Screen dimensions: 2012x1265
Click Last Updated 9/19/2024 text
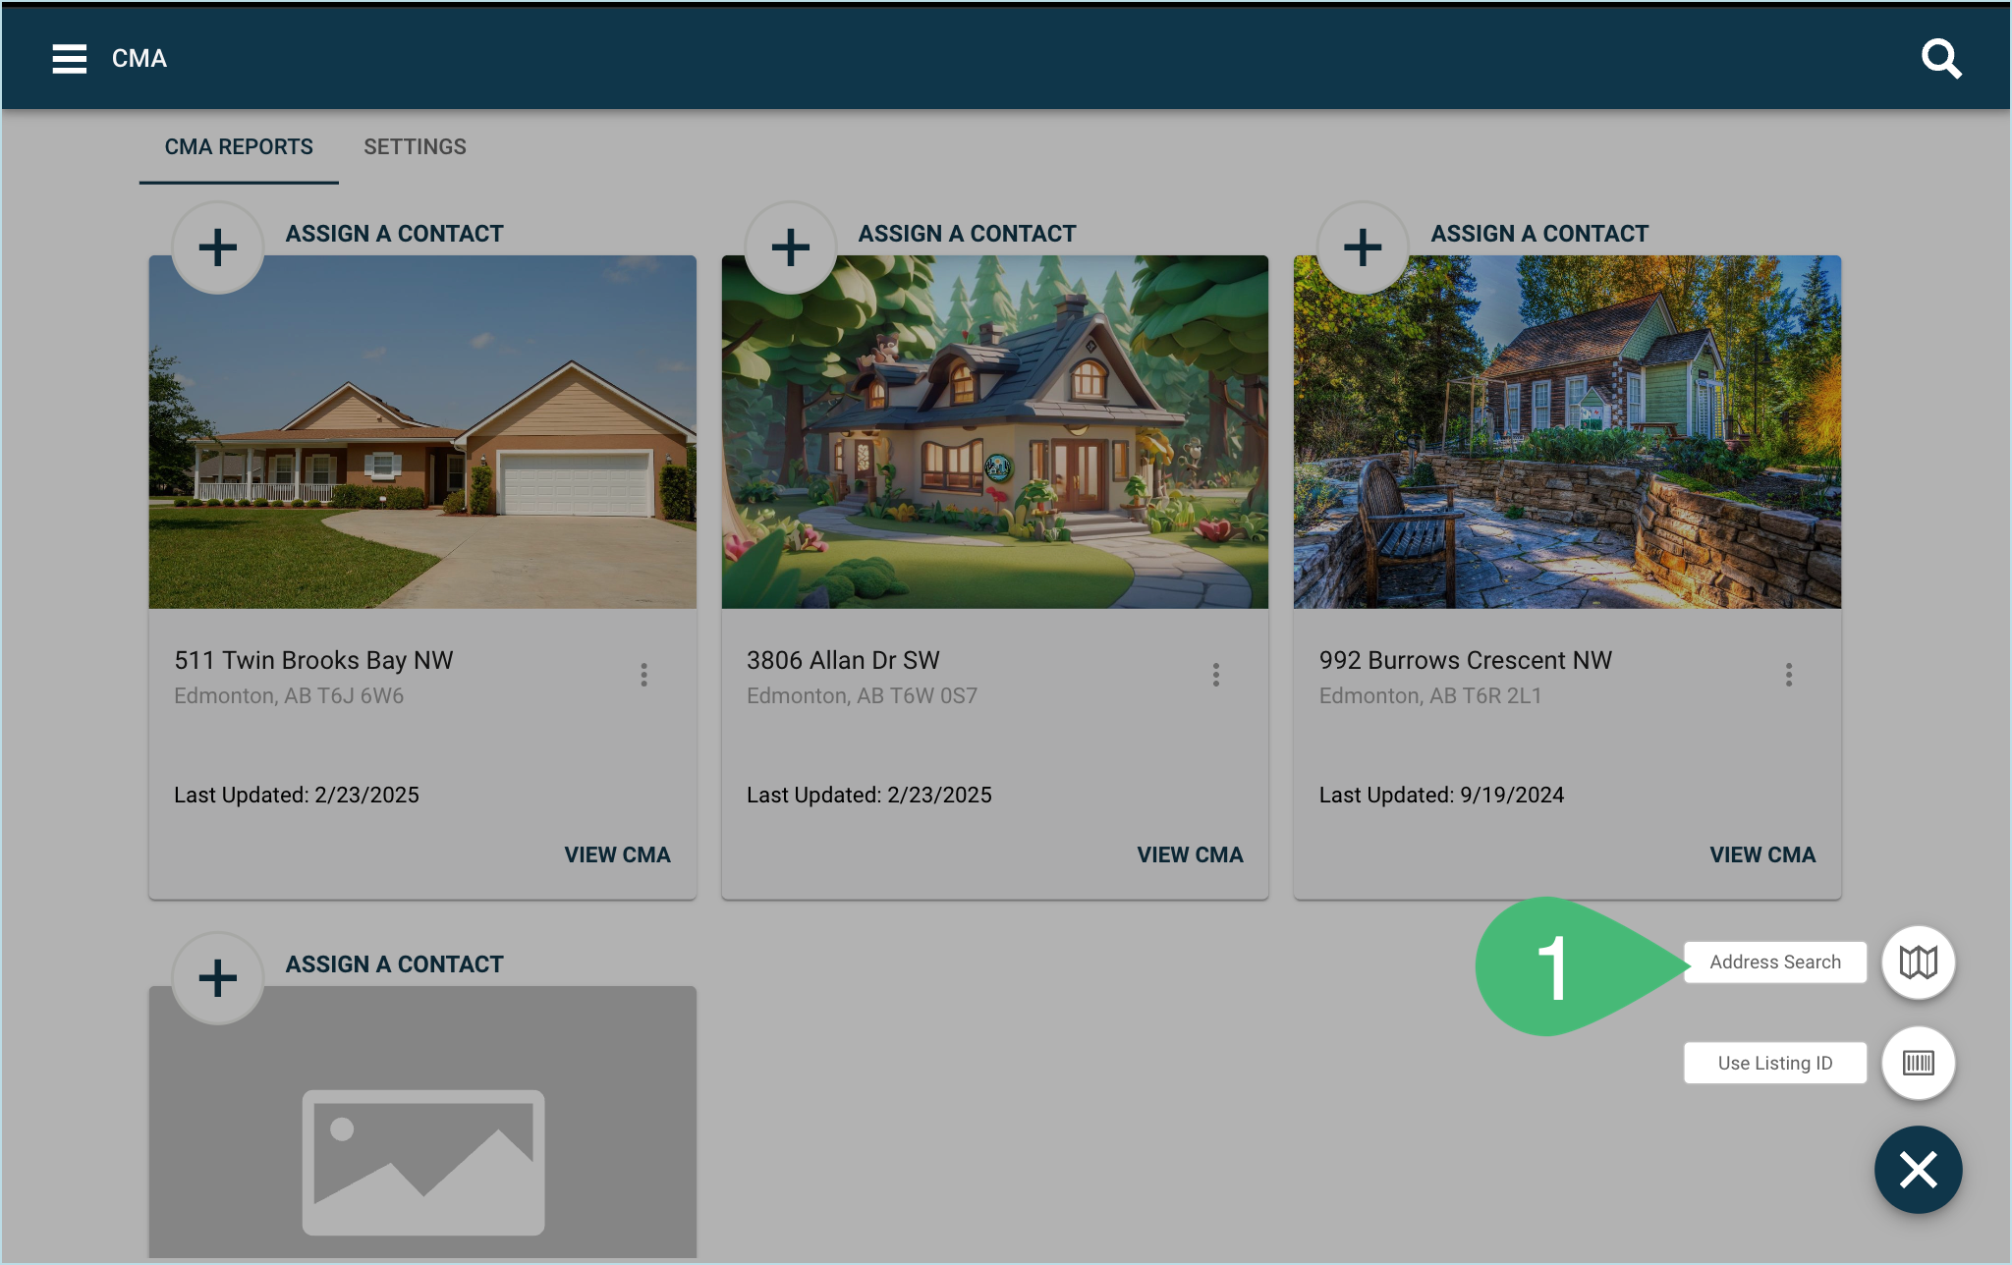click(x=1441, y=795)
